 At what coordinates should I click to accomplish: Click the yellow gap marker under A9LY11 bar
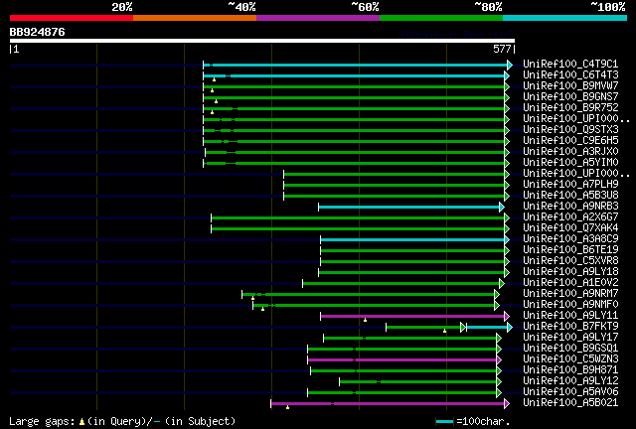[x=365, y=320]
